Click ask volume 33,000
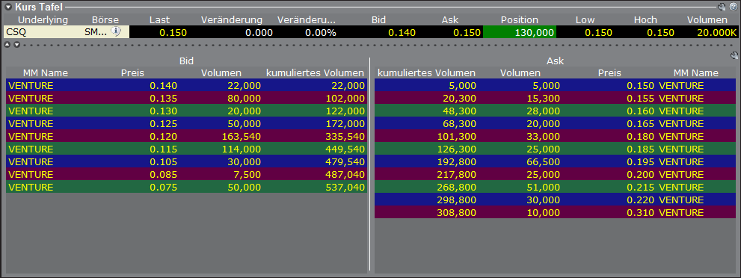This screenshot has width=741, height=278. point(544,137)
